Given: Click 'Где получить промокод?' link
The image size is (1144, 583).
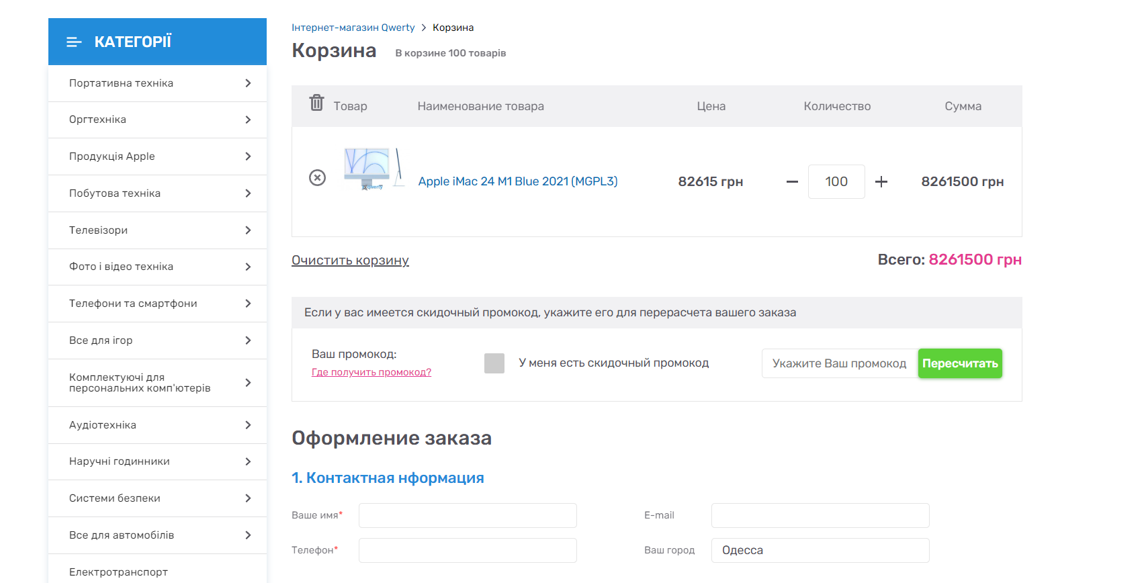Looking at the screenshot, I should coord(371,372).
